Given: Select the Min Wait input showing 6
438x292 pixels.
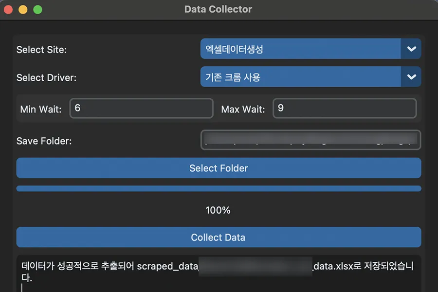Looking at the screenshot, I should 141,108.
